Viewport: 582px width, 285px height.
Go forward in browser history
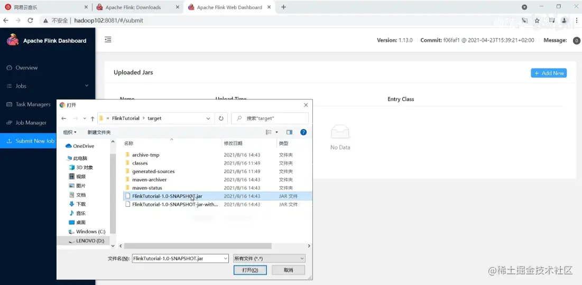tap(18, 21)
